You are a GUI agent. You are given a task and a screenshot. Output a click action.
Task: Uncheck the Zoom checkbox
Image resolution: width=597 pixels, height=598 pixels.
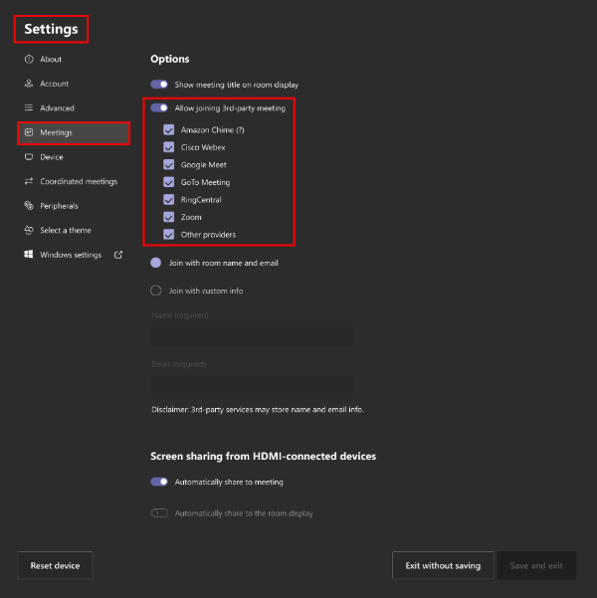pos(168,217)
